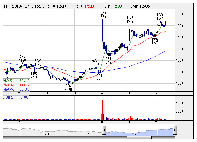Click the 高値 1,539 high price in header

pos(85,6)
